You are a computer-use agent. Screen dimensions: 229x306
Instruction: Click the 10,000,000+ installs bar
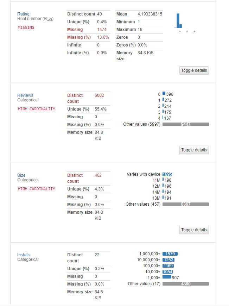[168, 260]
